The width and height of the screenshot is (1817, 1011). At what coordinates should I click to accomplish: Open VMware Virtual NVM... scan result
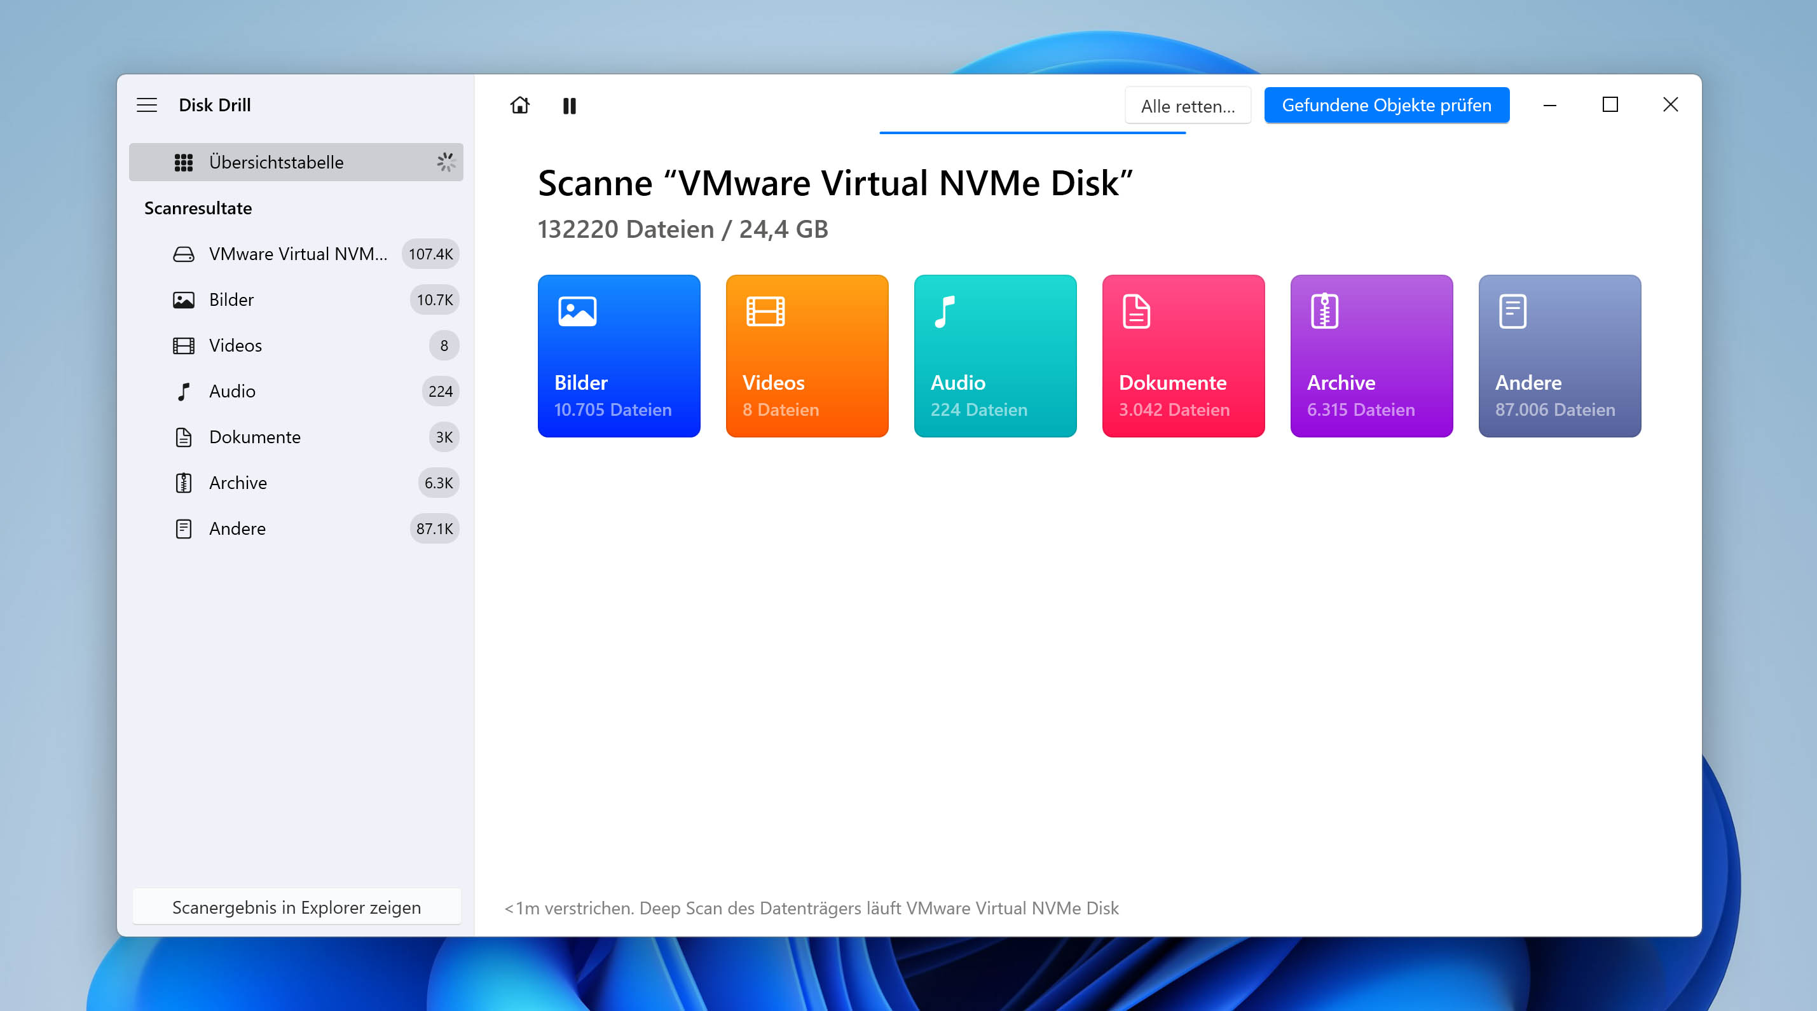click(x=296, y=254)
